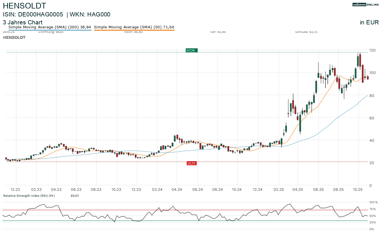
Task: Open the in EUR currency label
Action: [x=369, y=22]
